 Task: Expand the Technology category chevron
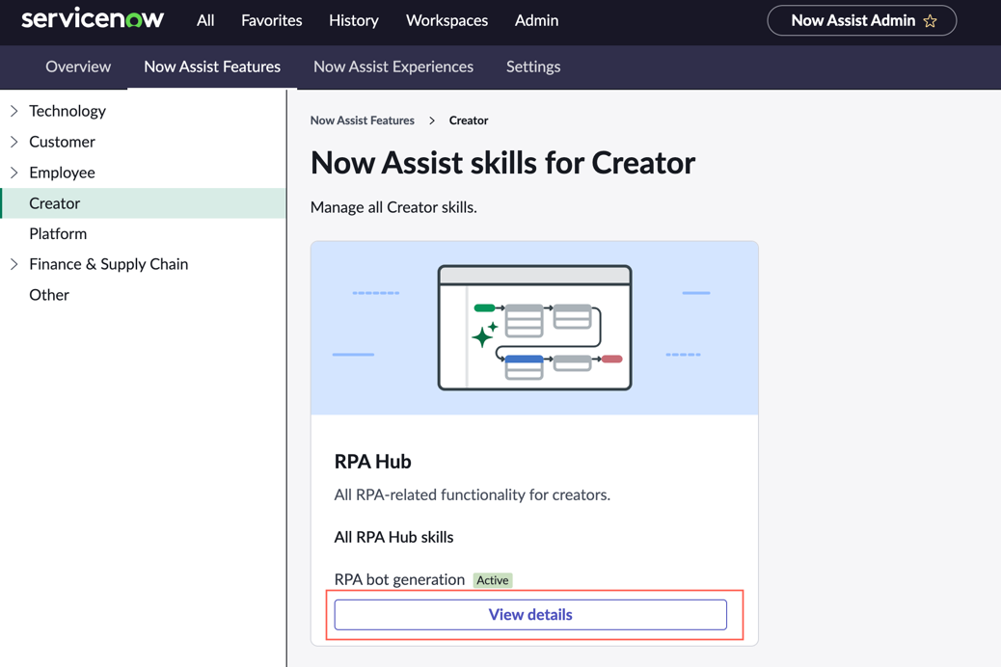14,111
